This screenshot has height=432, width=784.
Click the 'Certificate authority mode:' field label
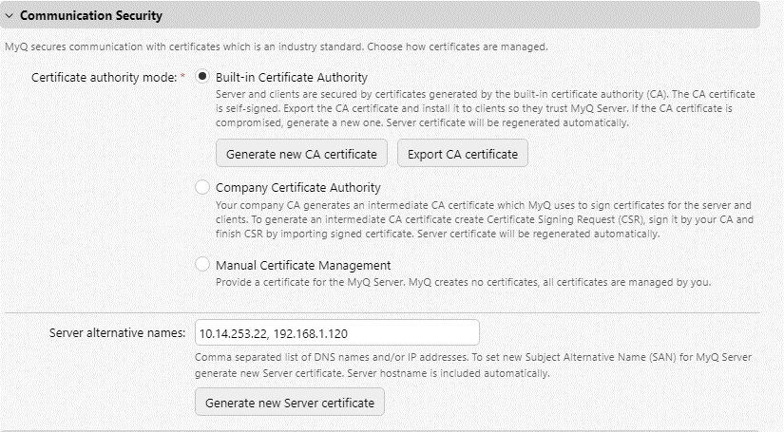(x=105, y=77)
